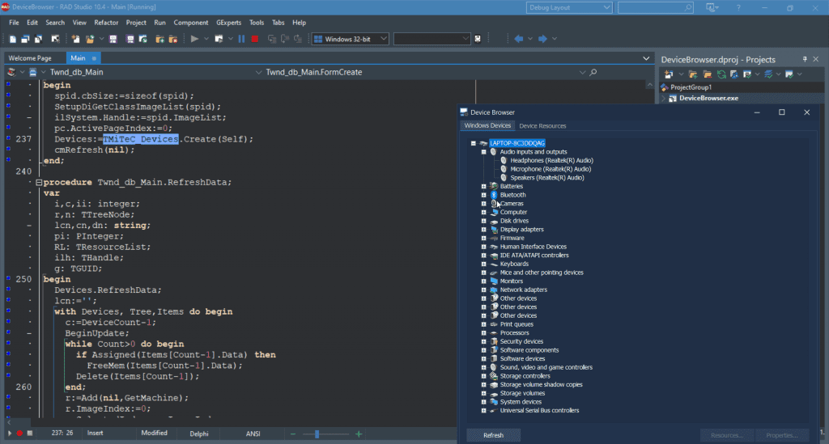Viewport: 829px width, 444px height.
Task: Click the Refresh button in Device Browser
Action: (x=493, y=435)
